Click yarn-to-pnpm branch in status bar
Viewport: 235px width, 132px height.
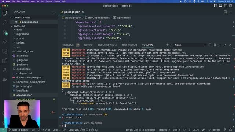pos(18,130)
